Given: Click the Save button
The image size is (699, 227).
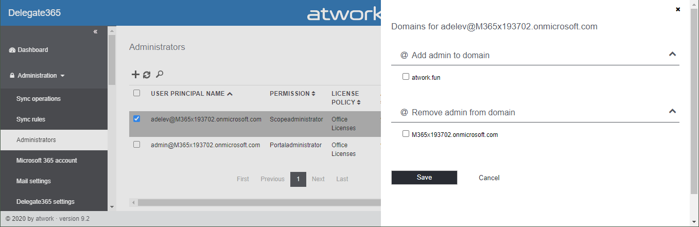Looking at the screenshot, I should pos(424,178).
